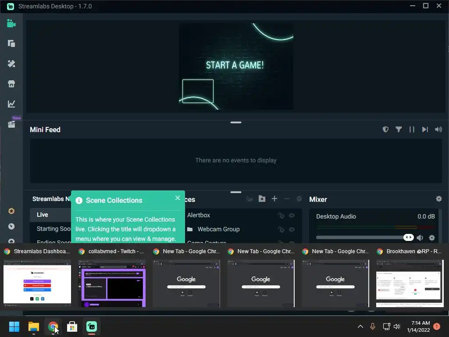This screenshot has width=449, height=337.
Task: Open the analytics chart icon in sidebar
Action: click(x=11, y=104)
